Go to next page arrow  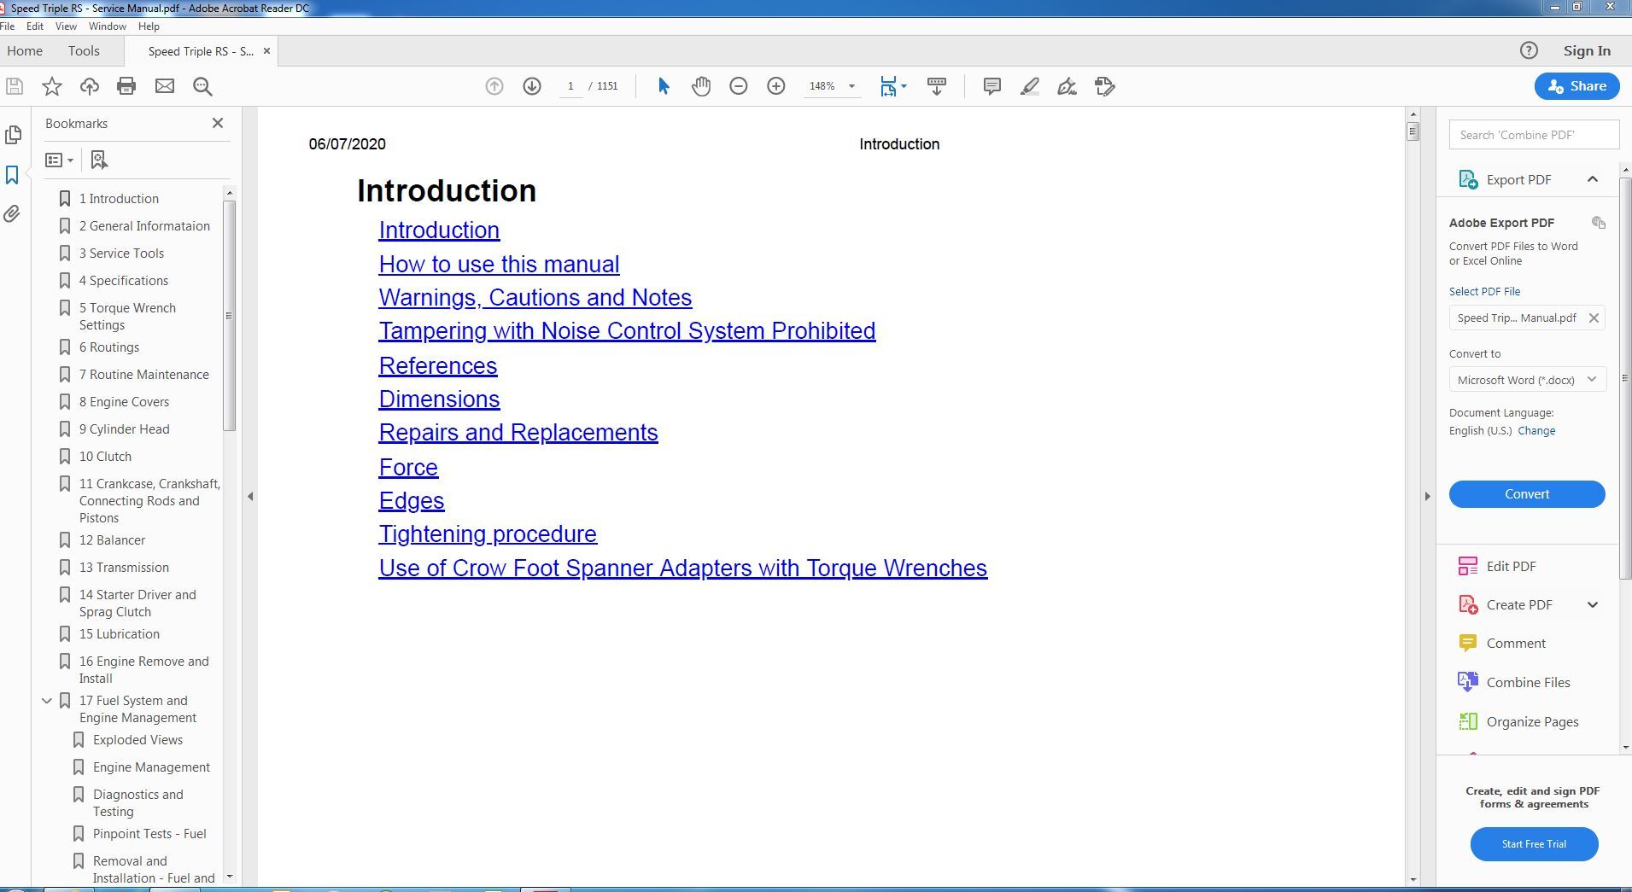(531, 86)
